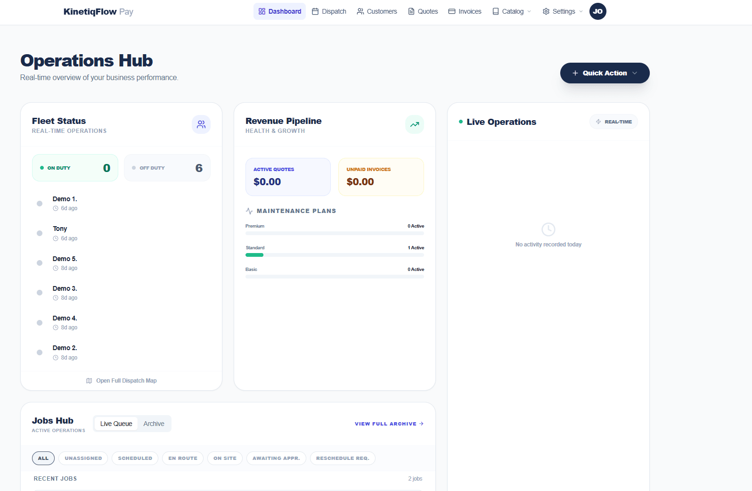Screen dimensions: 752x491
Task: Click the Quotes document icon
Action: (x=411, y=11)
